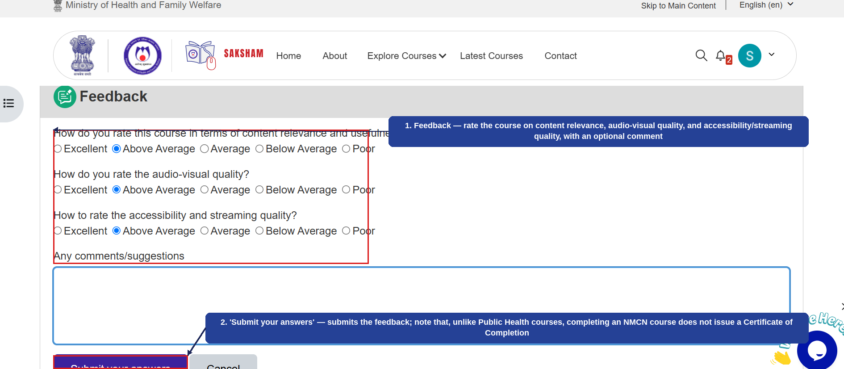Click the green Feedback activity icon
The height and width of the screenshot is (369, 844).
click(65, 96)
